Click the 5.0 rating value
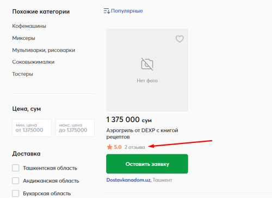Screen dimensions: 272x198 coord(118,147)
